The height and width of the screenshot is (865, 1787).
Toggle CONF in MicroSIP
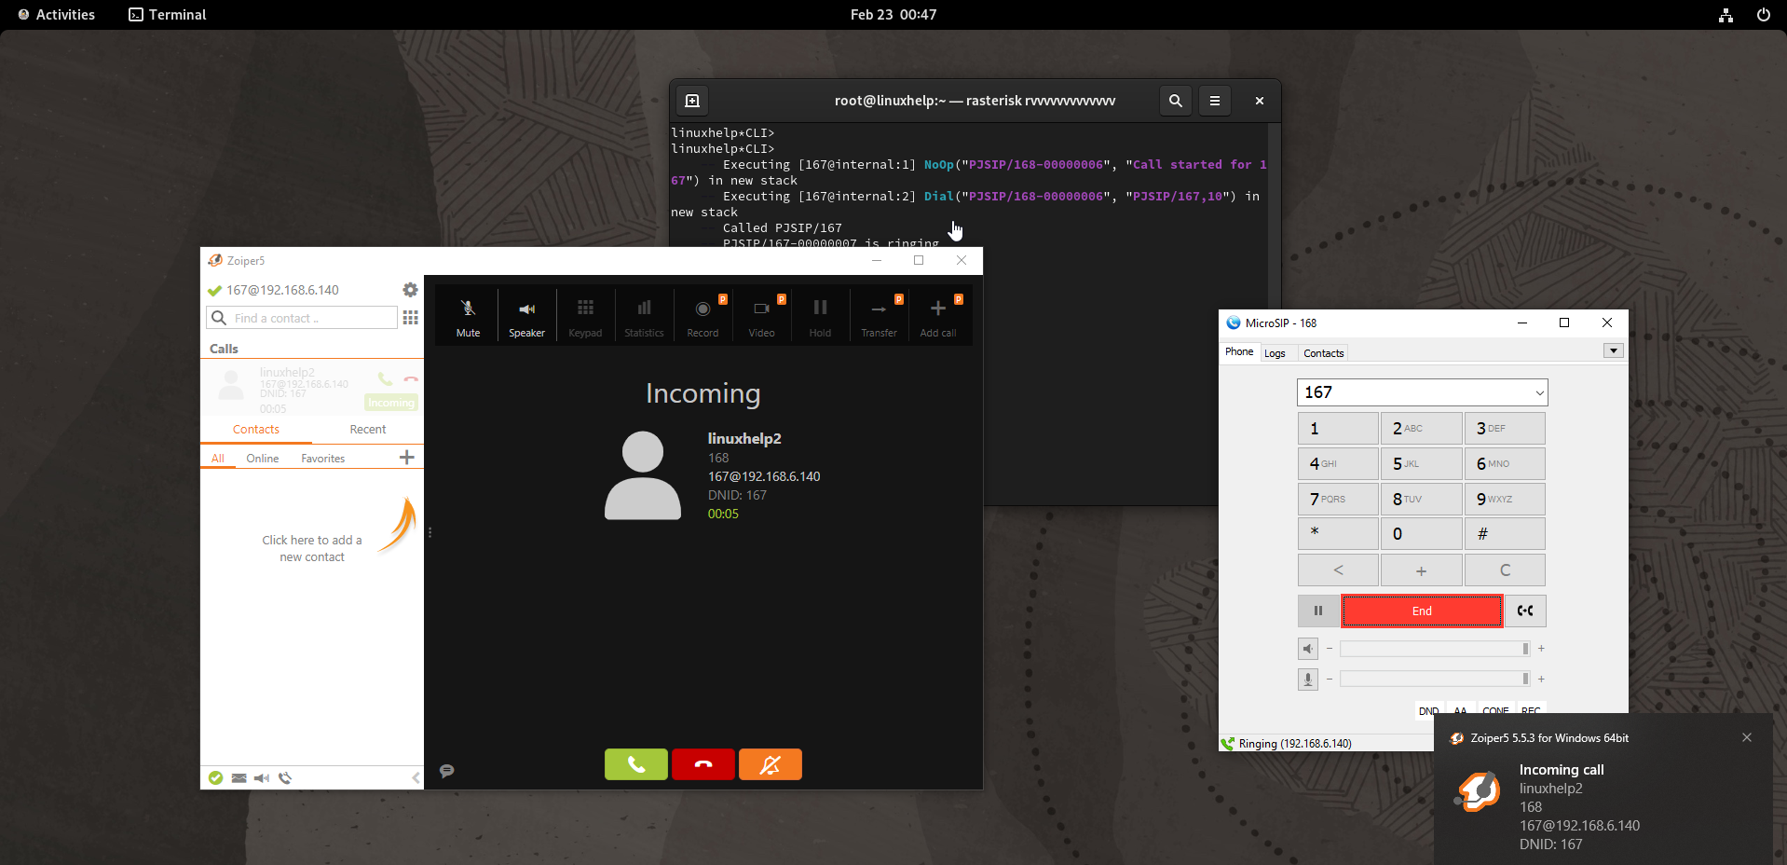pyautogui.click(x=1495, y=710)
